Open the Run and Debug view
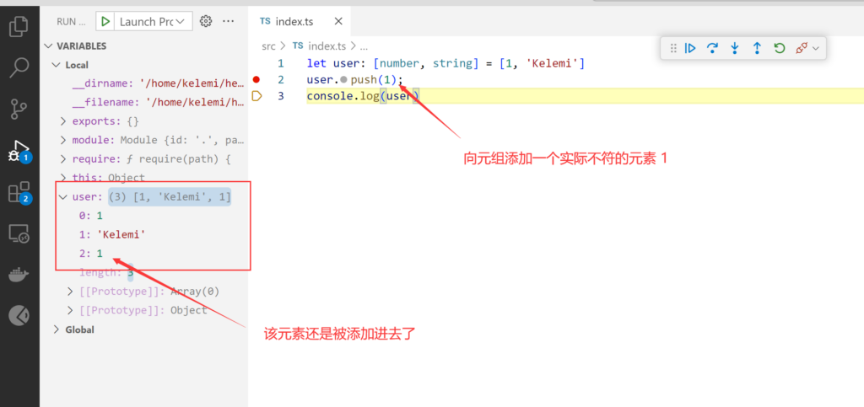The image size is (864, 407). click(x=19, y=150)
